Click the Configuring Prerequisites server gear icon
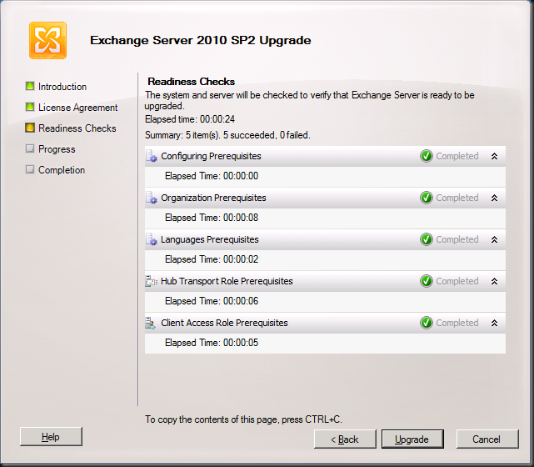Image resolution: width=534 pixels, height=467 pixels. [152, 157]
